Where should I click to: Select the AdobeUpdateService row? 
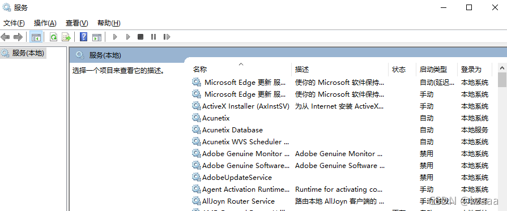[341, 178]
